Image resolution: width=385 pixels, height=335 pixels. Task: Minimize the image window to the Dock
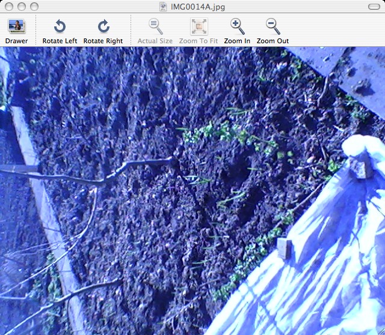click(21, 7)
